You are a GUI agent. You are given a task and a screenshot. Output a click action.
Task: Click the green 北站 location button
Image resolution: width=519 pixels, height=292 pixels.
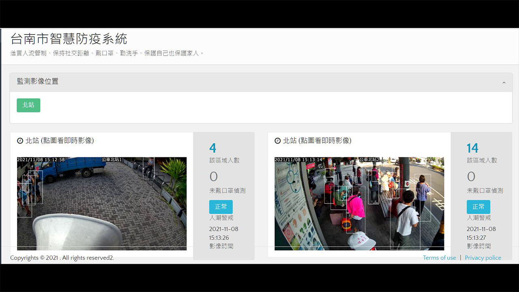[28, 105]
